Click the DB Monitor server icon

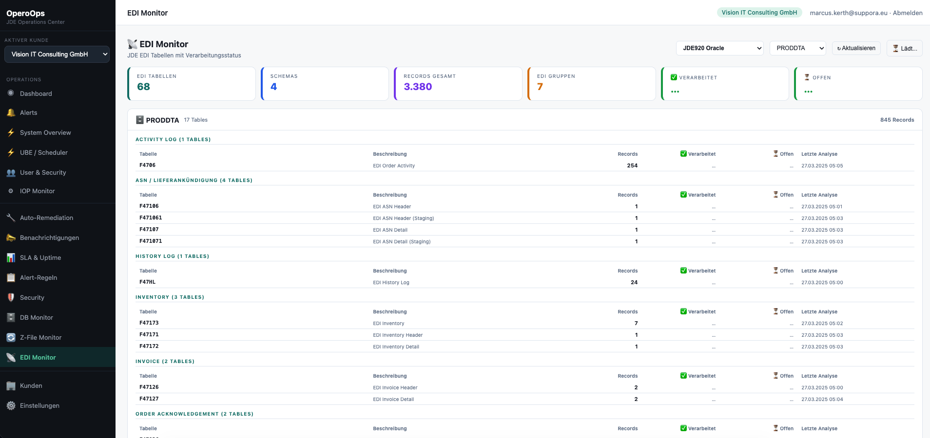[11, 318]
